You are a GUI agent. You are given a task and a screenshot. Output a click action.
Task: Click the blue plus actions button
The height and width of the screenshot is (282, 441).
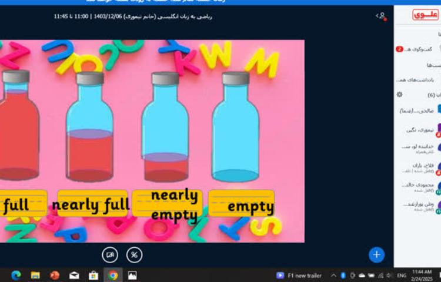point(376,254)
